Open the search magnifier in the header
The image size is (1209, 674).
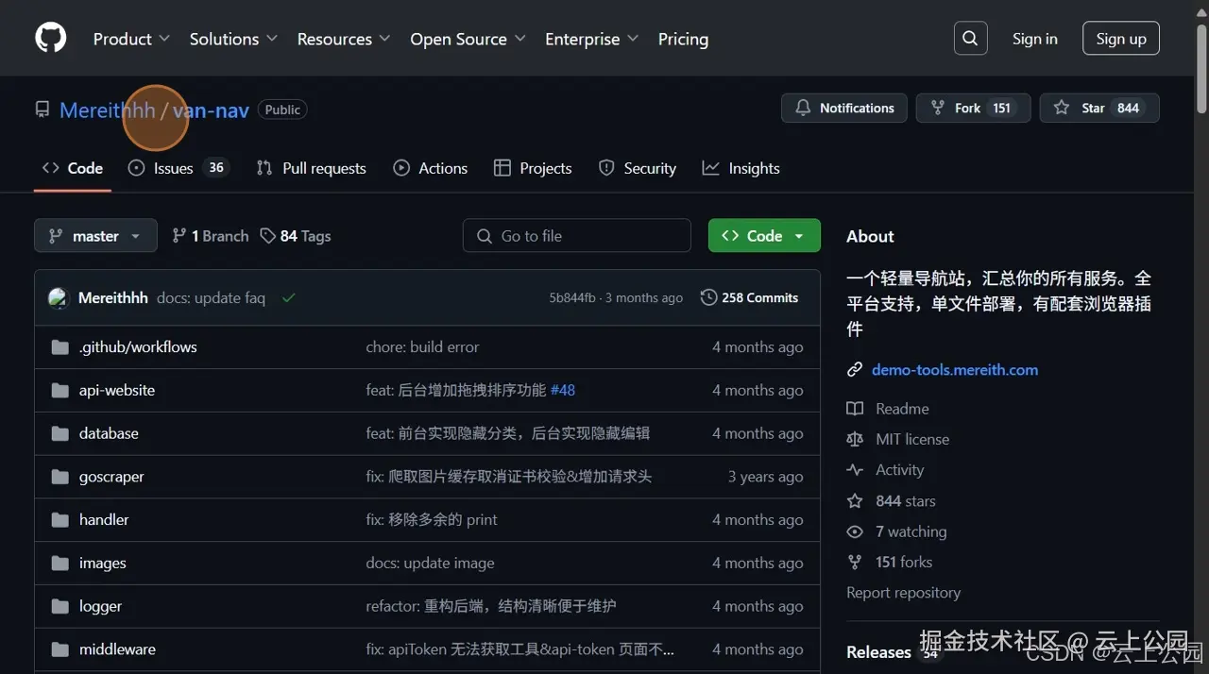tap(970, 39)
